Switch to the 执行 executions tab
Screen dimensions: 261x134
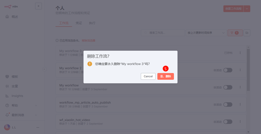pyautogui.click(x=92, y=23)
